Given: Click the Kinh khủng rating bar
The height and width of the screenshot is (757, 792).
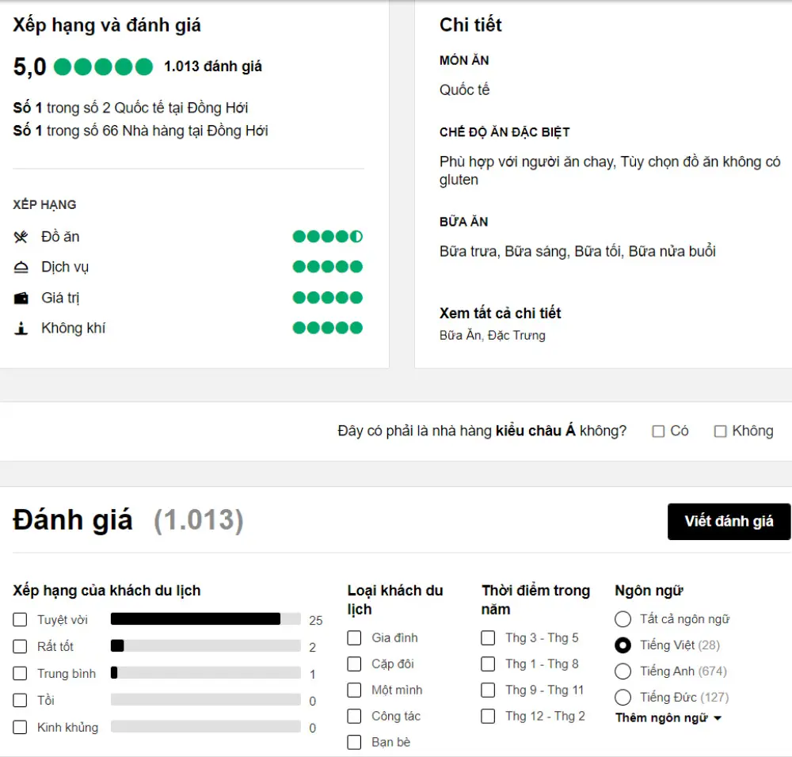Looking at the screenshot, I should [206, 726].
